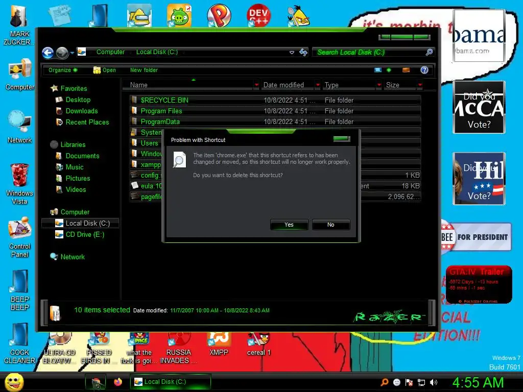Click the GTA:IV Trailer countdown gadget
The width and height of the screenshot is (523, 392).
coord(479,284)
